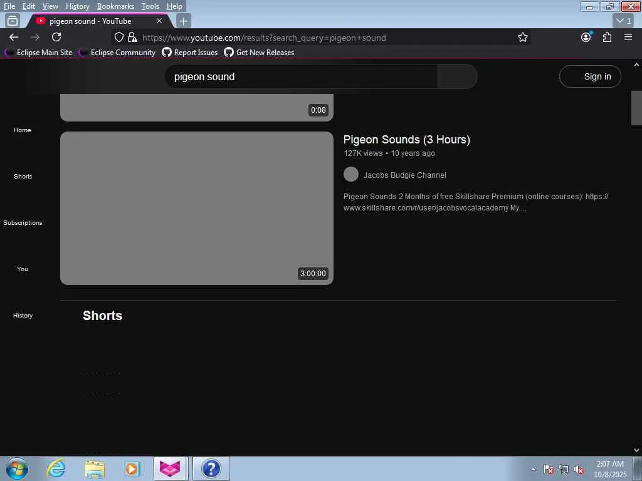Viewport: 642px width, 481px height.
Task: Click the Pigeon Sounds video description snippet
Action: pyautogui.click(x=476, y=202)
